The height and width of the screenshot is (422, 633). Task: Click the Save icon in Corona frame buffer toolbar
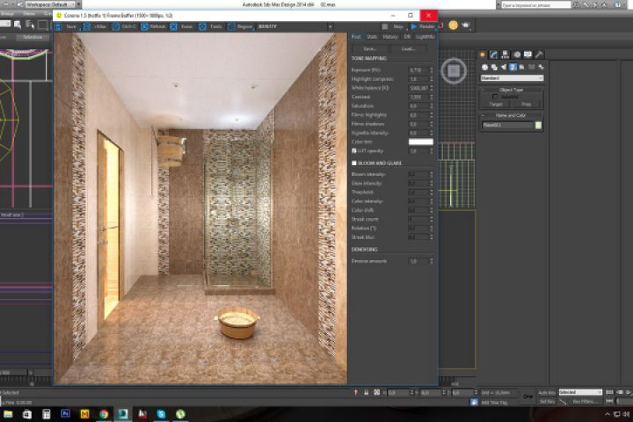point(58,26)
